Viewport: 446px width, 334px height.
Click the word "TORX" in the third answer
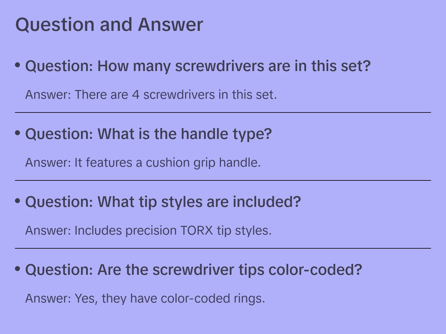[x=197, y=231]
